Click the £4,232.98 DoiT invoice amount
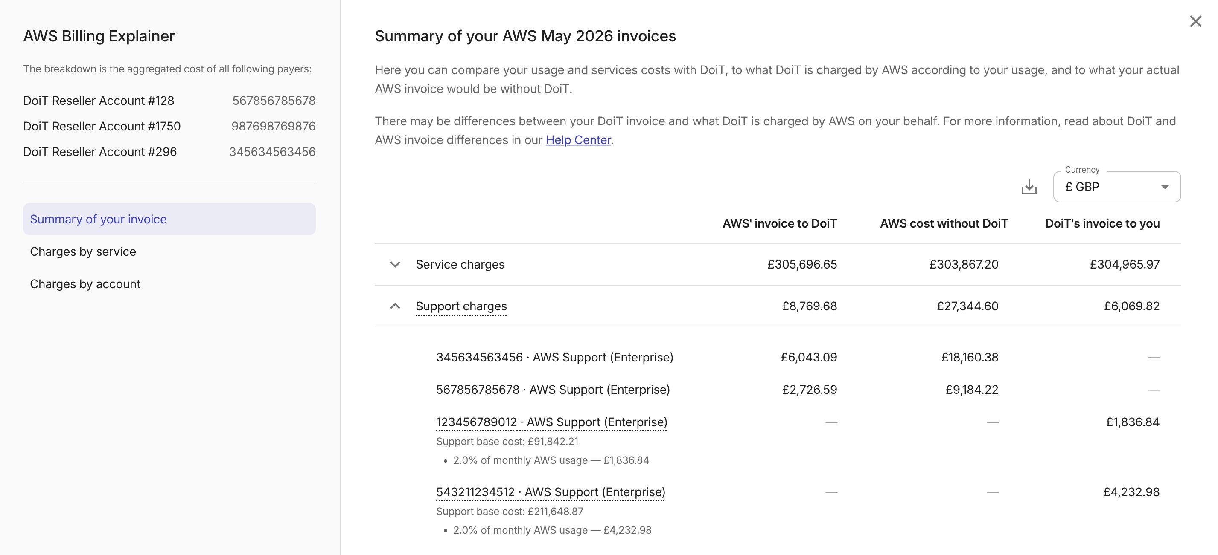 (x=1131, y=492)
